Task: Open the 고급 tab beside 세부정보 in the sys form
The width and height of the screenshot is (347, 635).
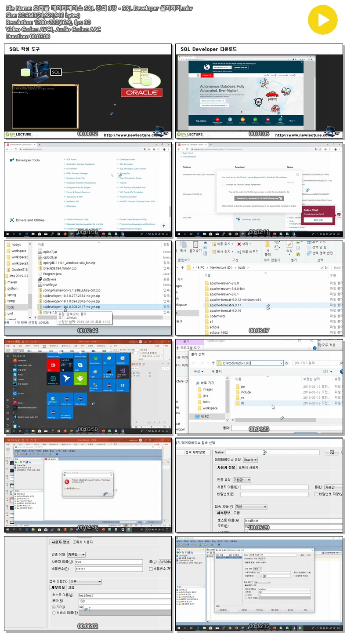Action: pos(71,587)
